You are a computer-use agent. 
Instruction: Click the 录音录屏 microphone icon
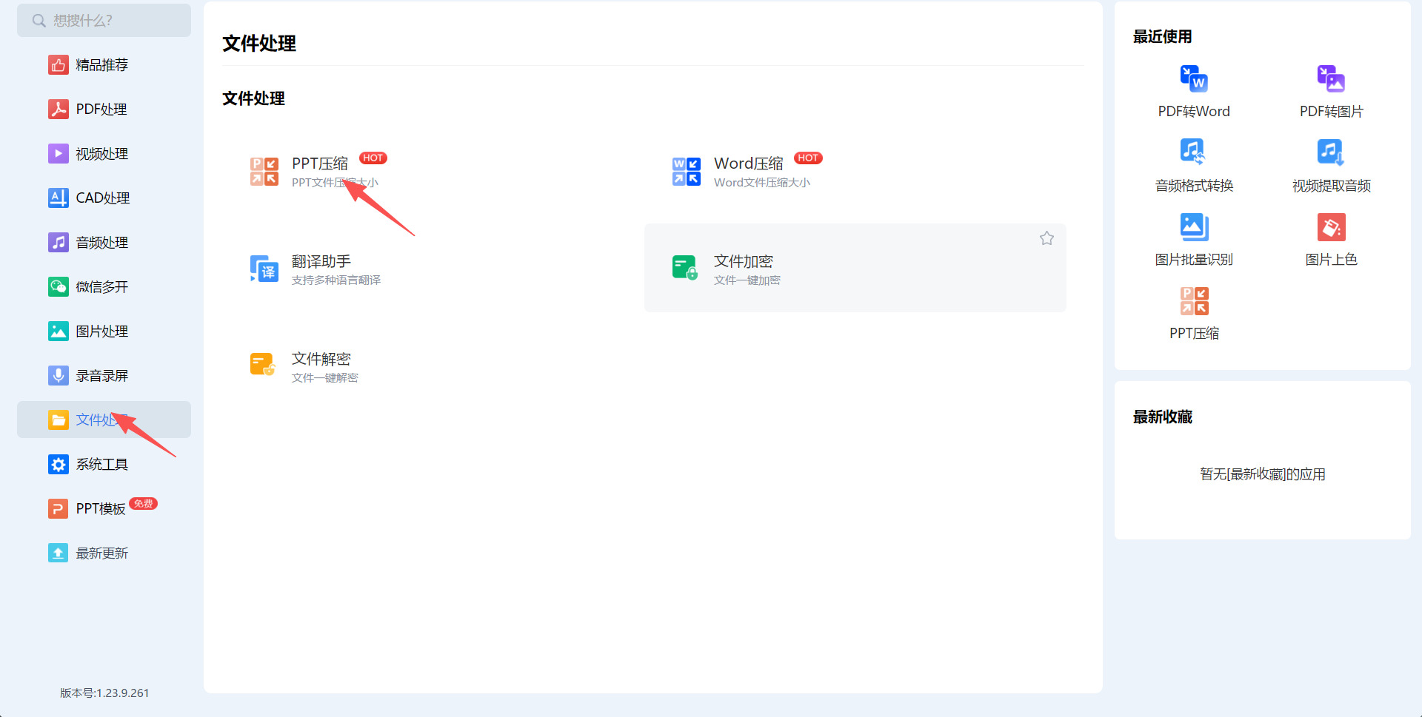pyautogui.click(x=59, y=376)
